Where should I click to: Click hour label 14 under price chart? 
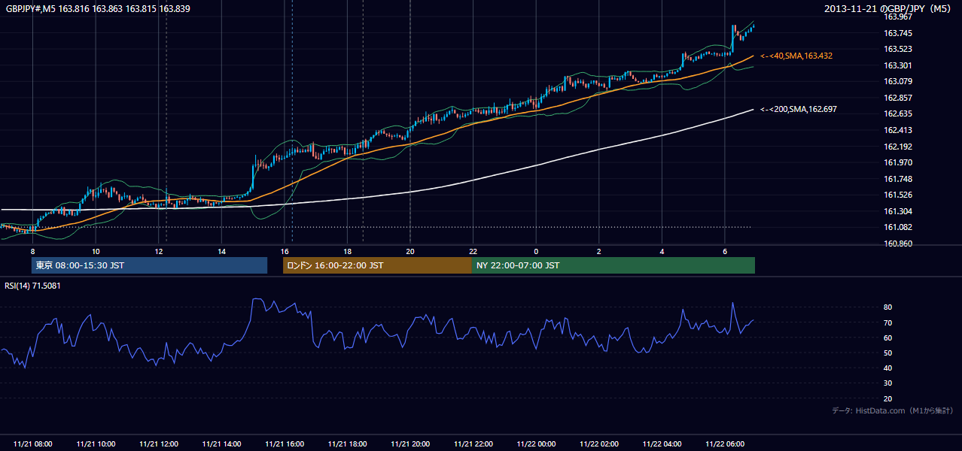[221, 251]
